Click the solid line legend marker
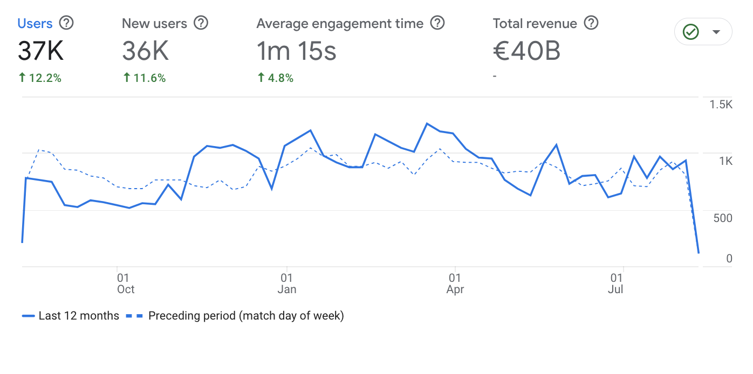This screenshot has height=374, width=753. pos(28,316)
